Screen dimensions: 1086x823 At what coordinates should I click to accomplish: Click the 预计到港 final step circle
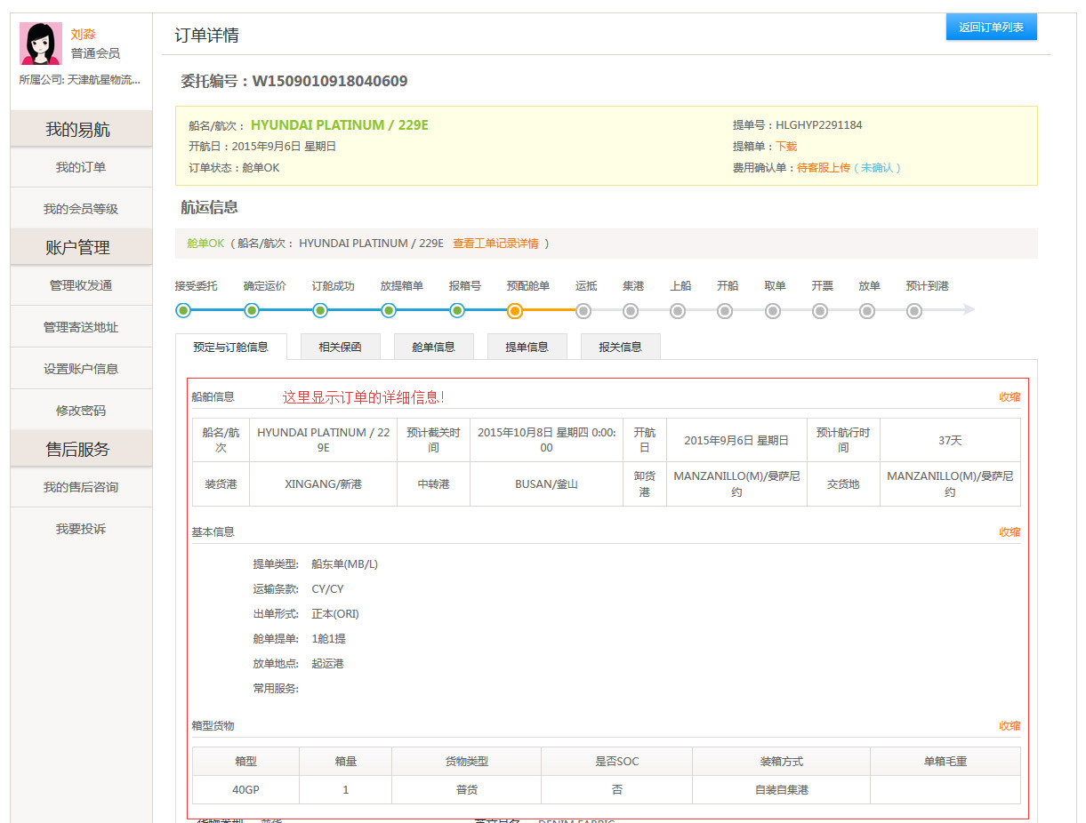[914, 310]
